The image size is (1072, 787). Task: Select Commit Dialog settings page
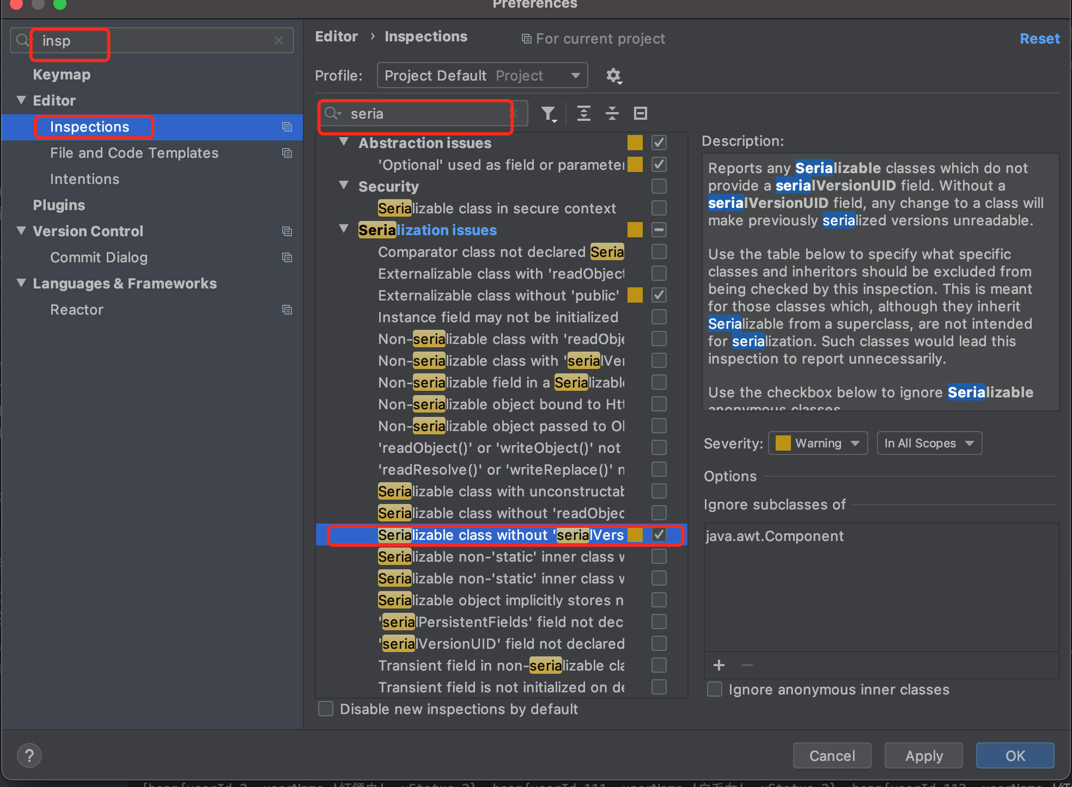coord(99,257)
